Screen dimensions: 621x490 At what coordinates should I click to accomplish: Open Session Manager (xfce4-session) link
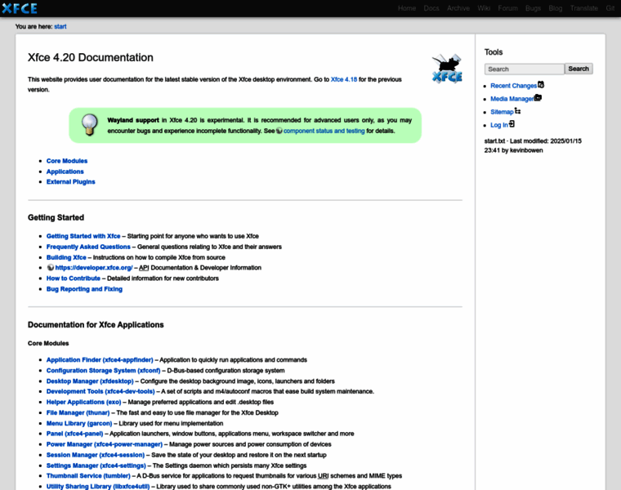click(x=96, y=455)
